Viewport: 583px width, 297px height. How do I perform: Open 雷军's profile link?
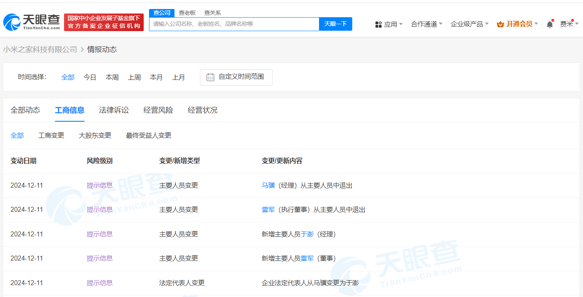268,209
